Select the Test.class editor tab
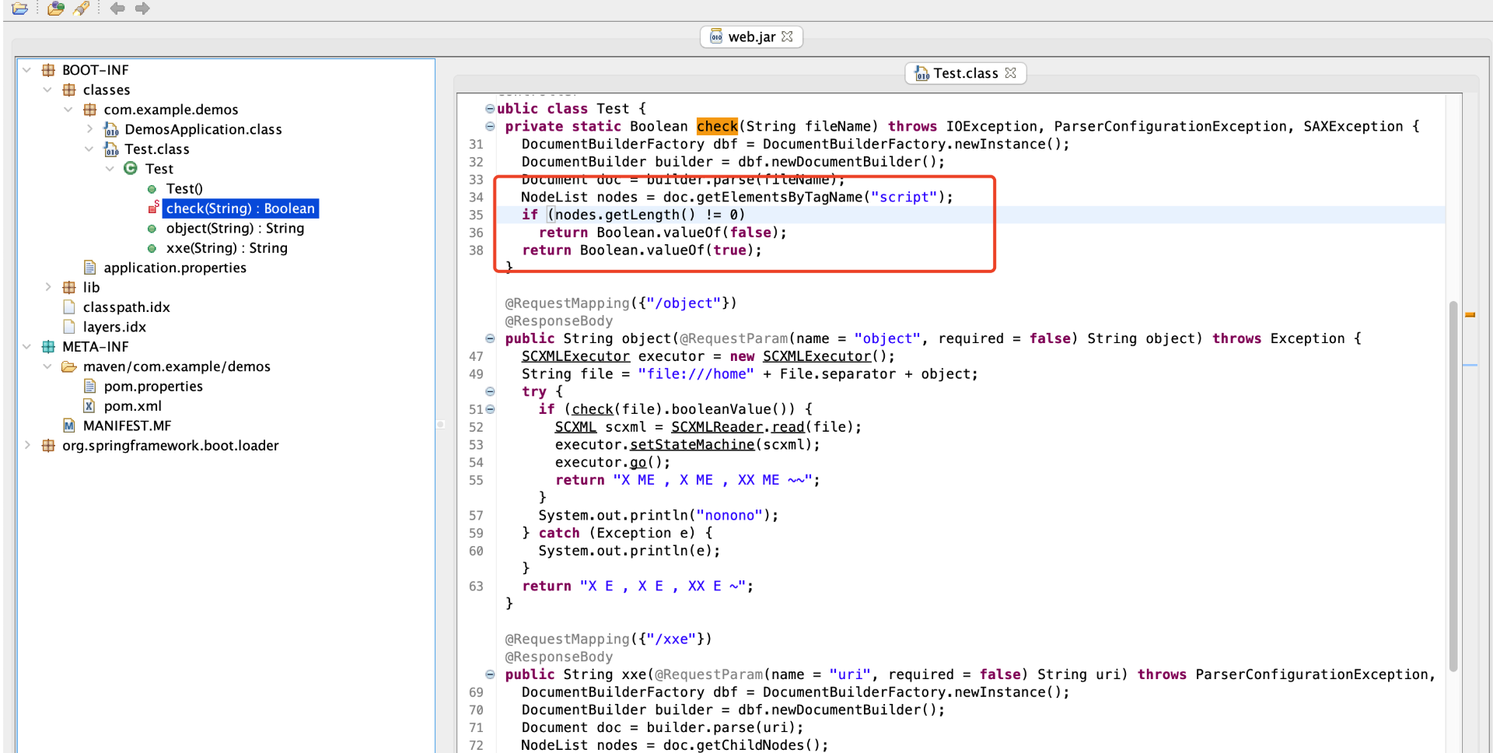Image resolution: width=1493 pixels, height=753 pixels. click(966, 73)
